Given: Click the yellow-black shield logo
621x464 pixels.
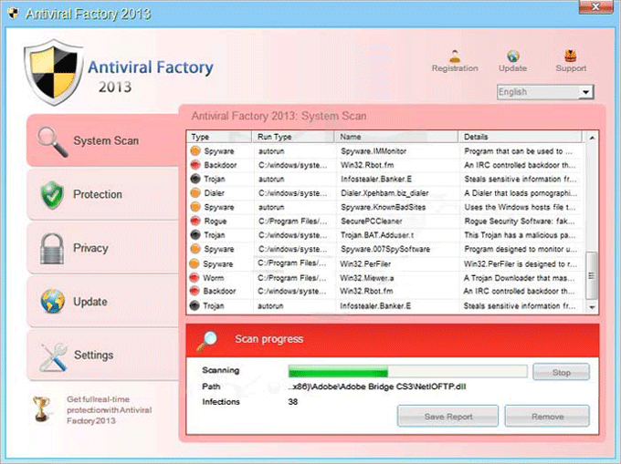Looking at the screenshot, I should (x=54, y=72).
